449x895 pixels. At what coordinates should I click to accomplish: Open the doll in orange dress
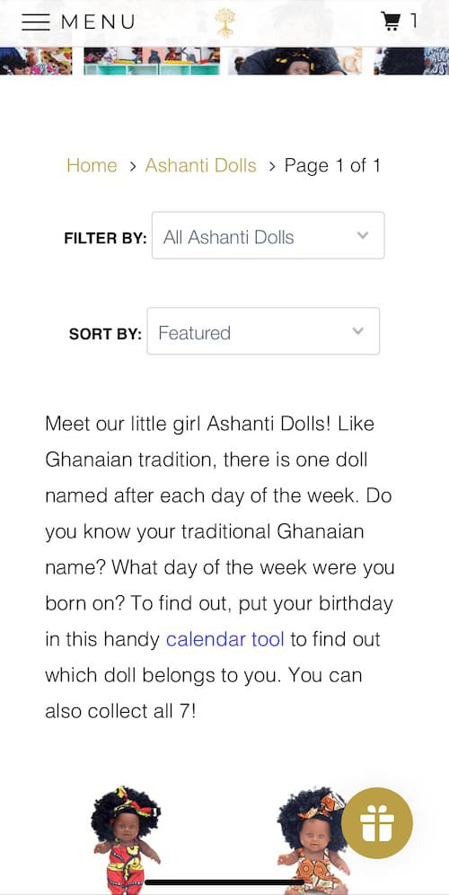314,842
